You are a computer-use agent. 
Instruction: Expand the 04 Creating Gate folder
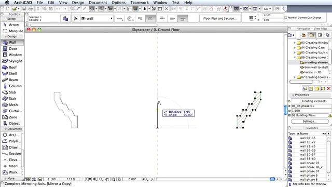click(x=295, y=47)
